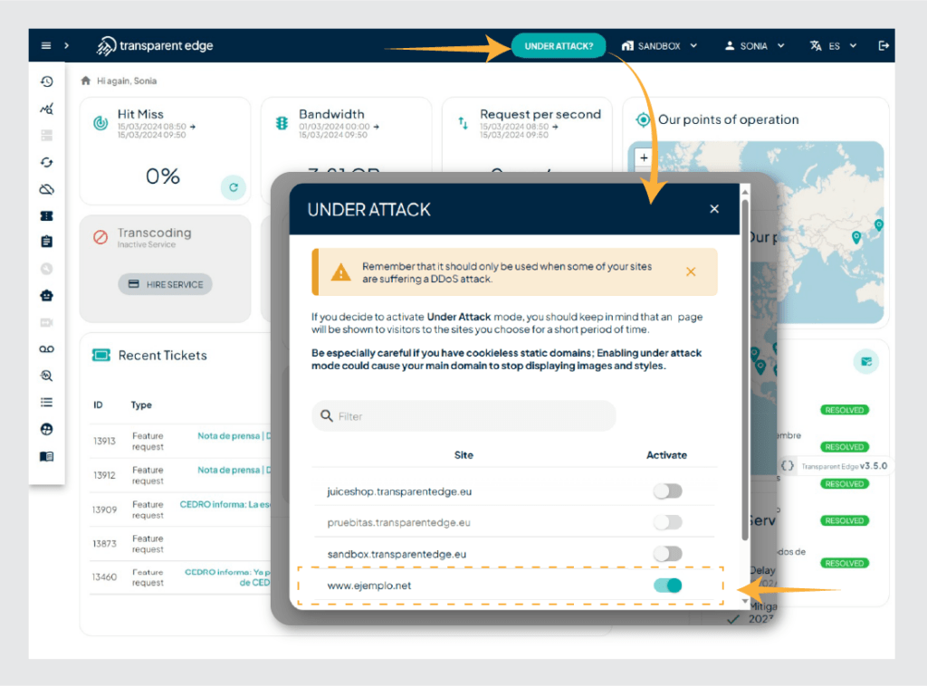This screenshot has height=686, width=927.
Task: Click the cloud-off sidebar icon
Action: pyautogui.click(x=47, y=189)
